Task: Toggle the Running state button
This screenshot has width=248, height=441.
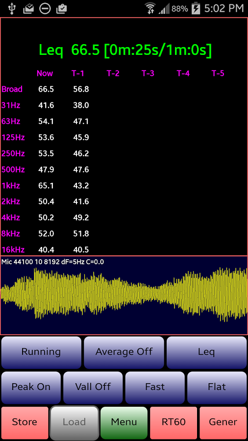Action: click(41, 352)
